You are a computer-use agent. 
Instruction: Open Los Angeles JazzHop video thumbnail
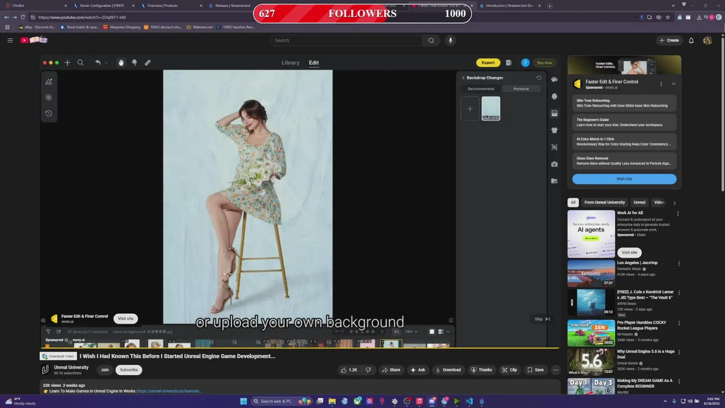591,273
